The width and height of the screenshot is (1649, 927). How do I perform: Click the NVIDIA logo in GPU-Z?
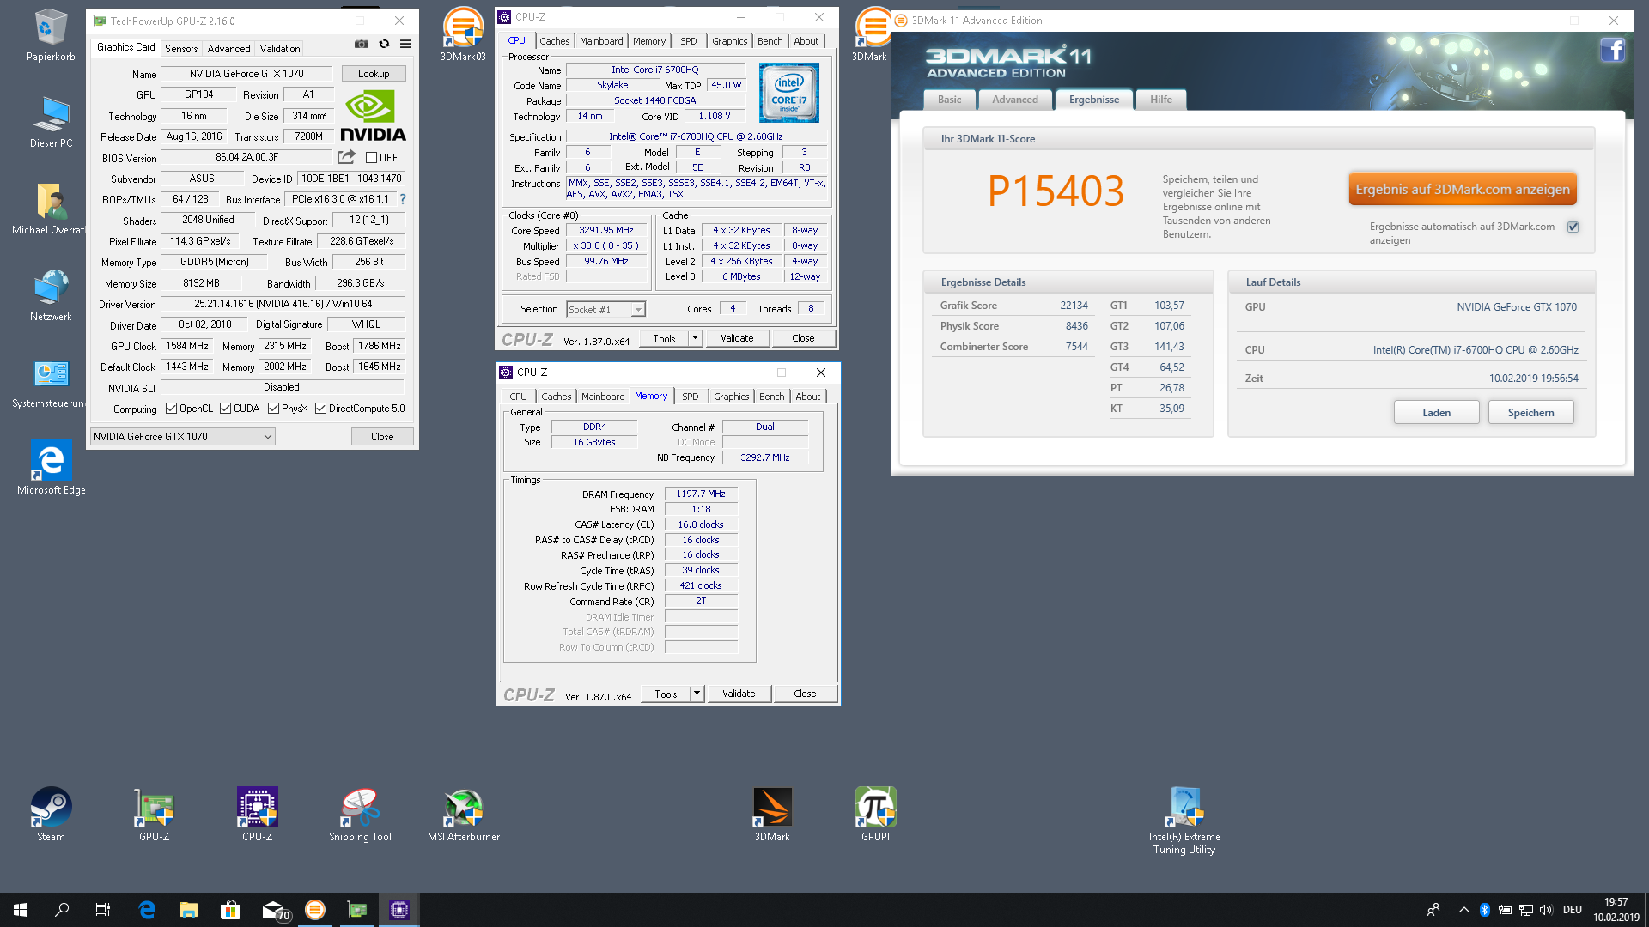coord(373,116)
